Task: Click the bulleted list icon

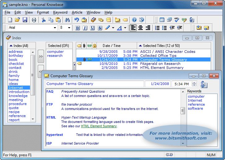Action: 164,28
